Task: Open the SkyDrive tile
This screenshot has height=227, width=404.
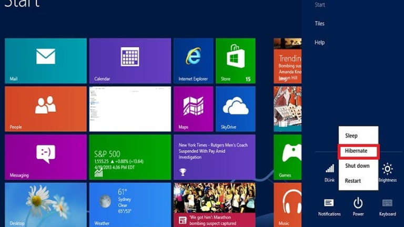Action: (x=236, y=109)
